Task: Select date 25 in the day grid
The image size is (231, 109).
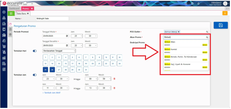Action: coord(45,70)
